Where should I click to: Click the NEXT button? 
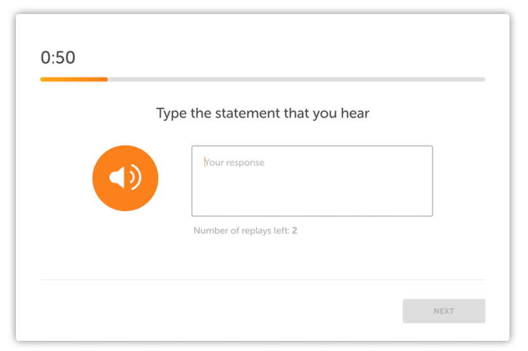point(444,311)
